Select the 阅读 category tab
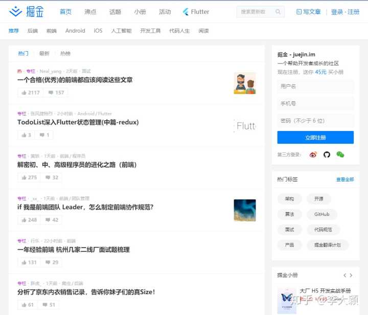The height and width of the screenshot is (315, 368). pos(203,31)
